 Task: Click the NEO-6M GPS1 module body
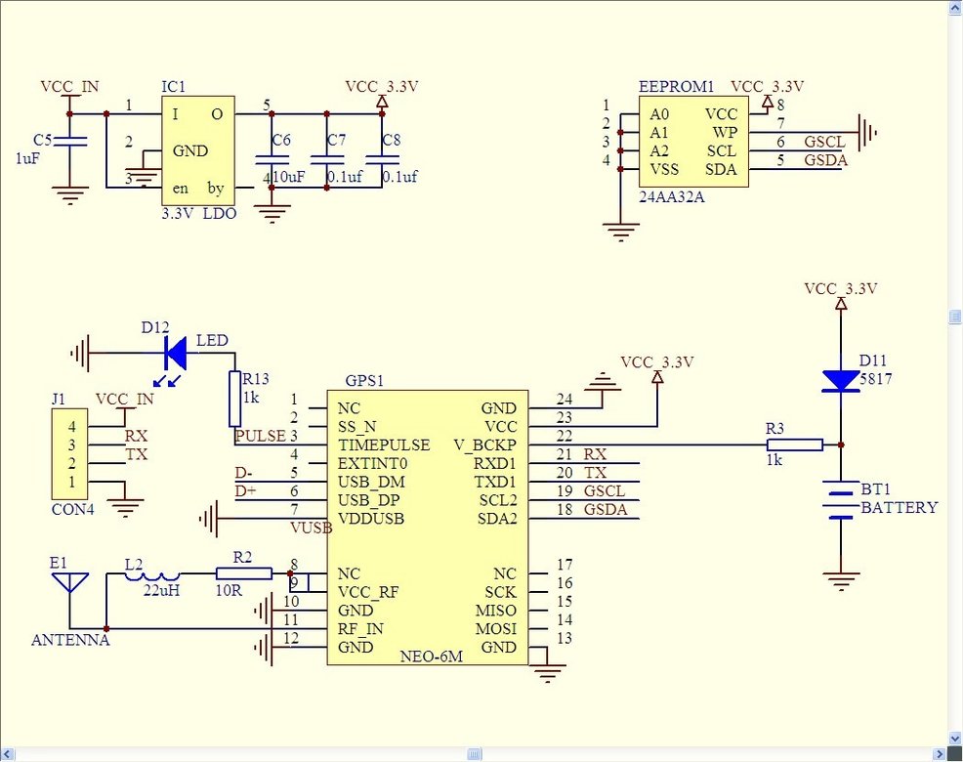click(x=428, y=528)
